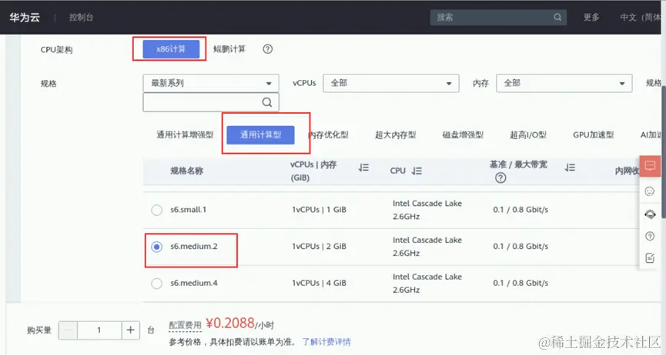Switch to the GPU加速型 tab
This screenshot has width=666, height=355.
pyautogui.click(x=594, y=135)
